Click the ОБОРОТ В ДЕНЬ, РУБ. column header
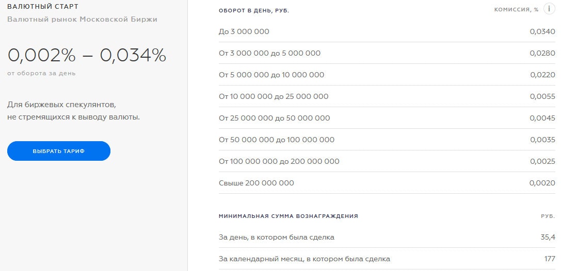Image resolution: width=561 pixels, height=271 pixels. click(x=254, y=10)
